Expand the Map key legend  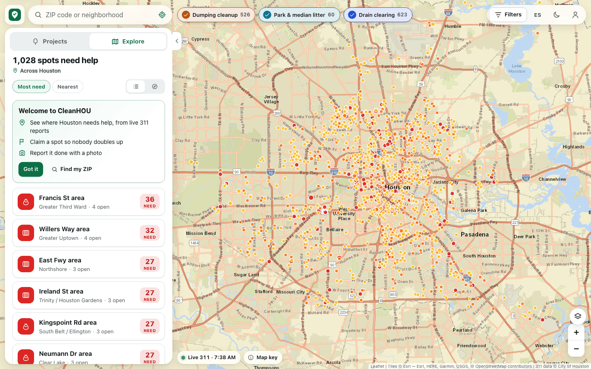click(x=263, y=358)
